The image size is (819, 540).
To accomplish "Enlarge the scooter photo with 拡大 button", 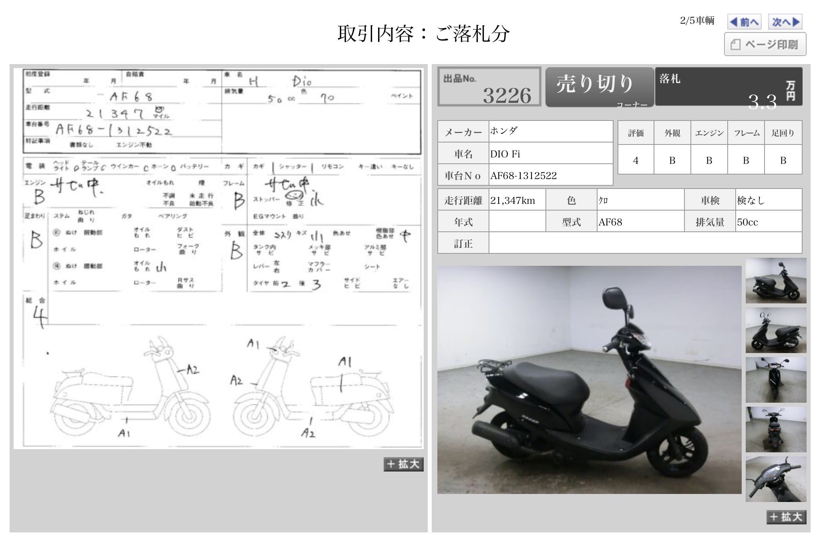I will [786, 517].
